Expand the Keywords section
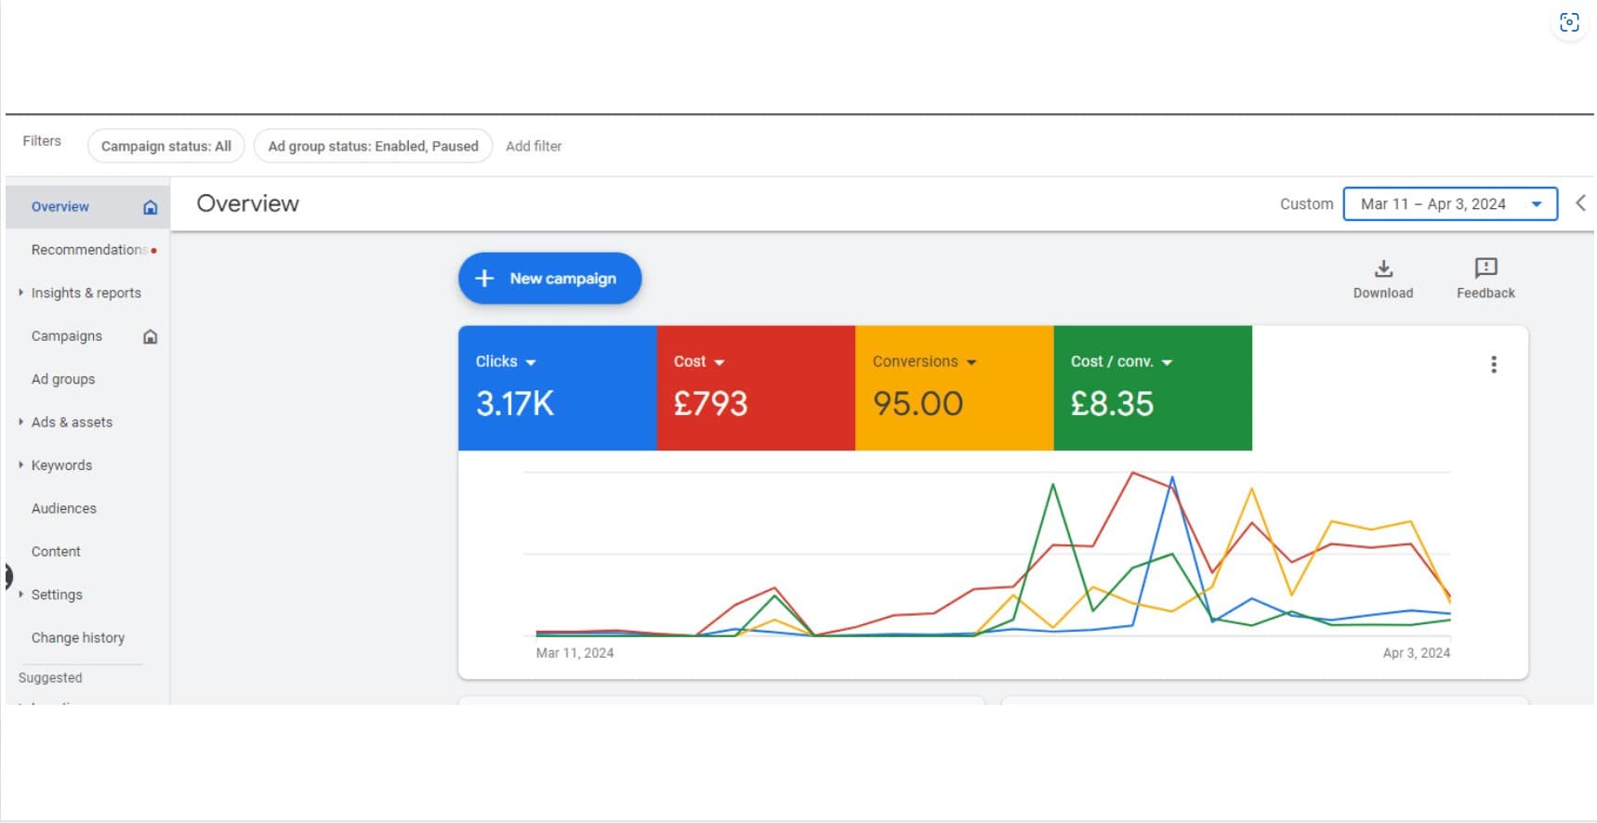 pyautogui.click(x=20, y=464)
